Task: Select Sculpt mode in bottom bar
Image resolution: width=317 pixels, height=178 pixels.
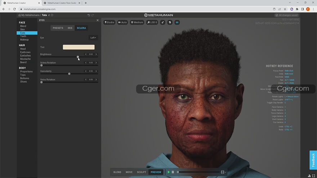Action: click(x=142, y=172)
